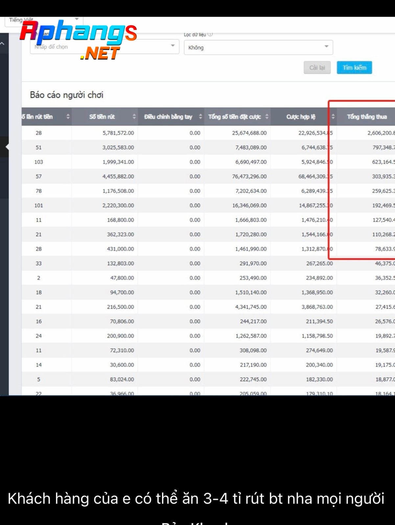Select valid bet 1,158,798.50

pos(317,336)
